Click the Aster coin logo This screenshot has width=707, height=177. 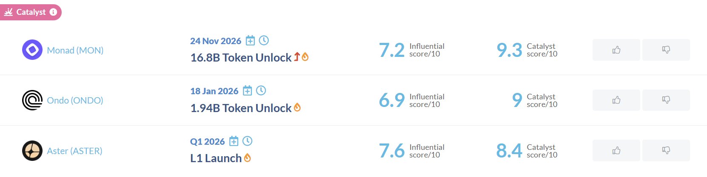pyautogui.click(x=32, y=151)
